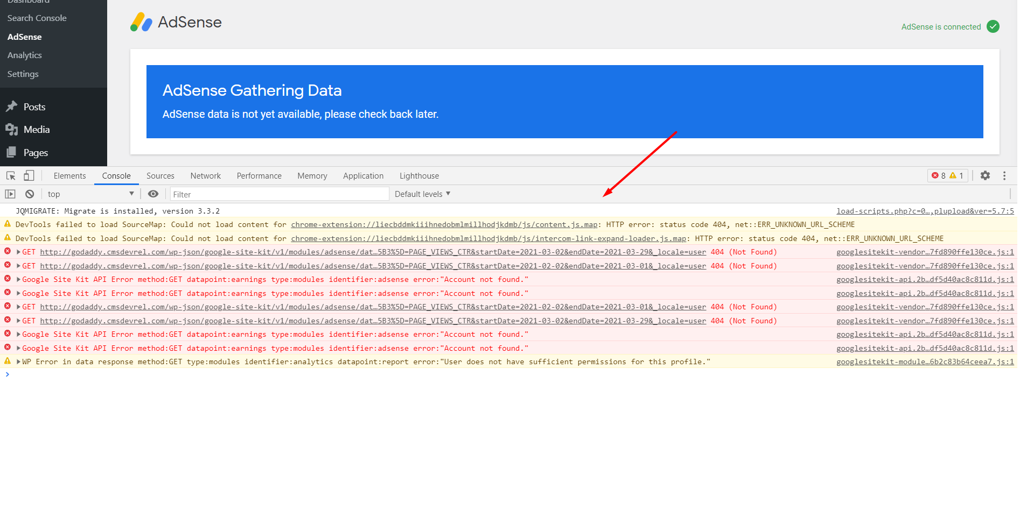Select the Console tab

pyautogui.click(x=116, y=175)
